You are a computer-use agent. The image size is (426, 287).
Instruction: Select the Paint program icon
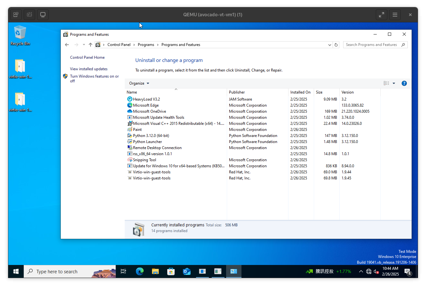click(130, 129)
